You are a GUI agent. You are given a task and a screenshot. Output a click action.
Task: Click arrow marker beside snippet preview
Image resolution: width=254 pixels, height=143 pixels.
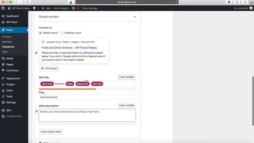(x=36, y=53)
